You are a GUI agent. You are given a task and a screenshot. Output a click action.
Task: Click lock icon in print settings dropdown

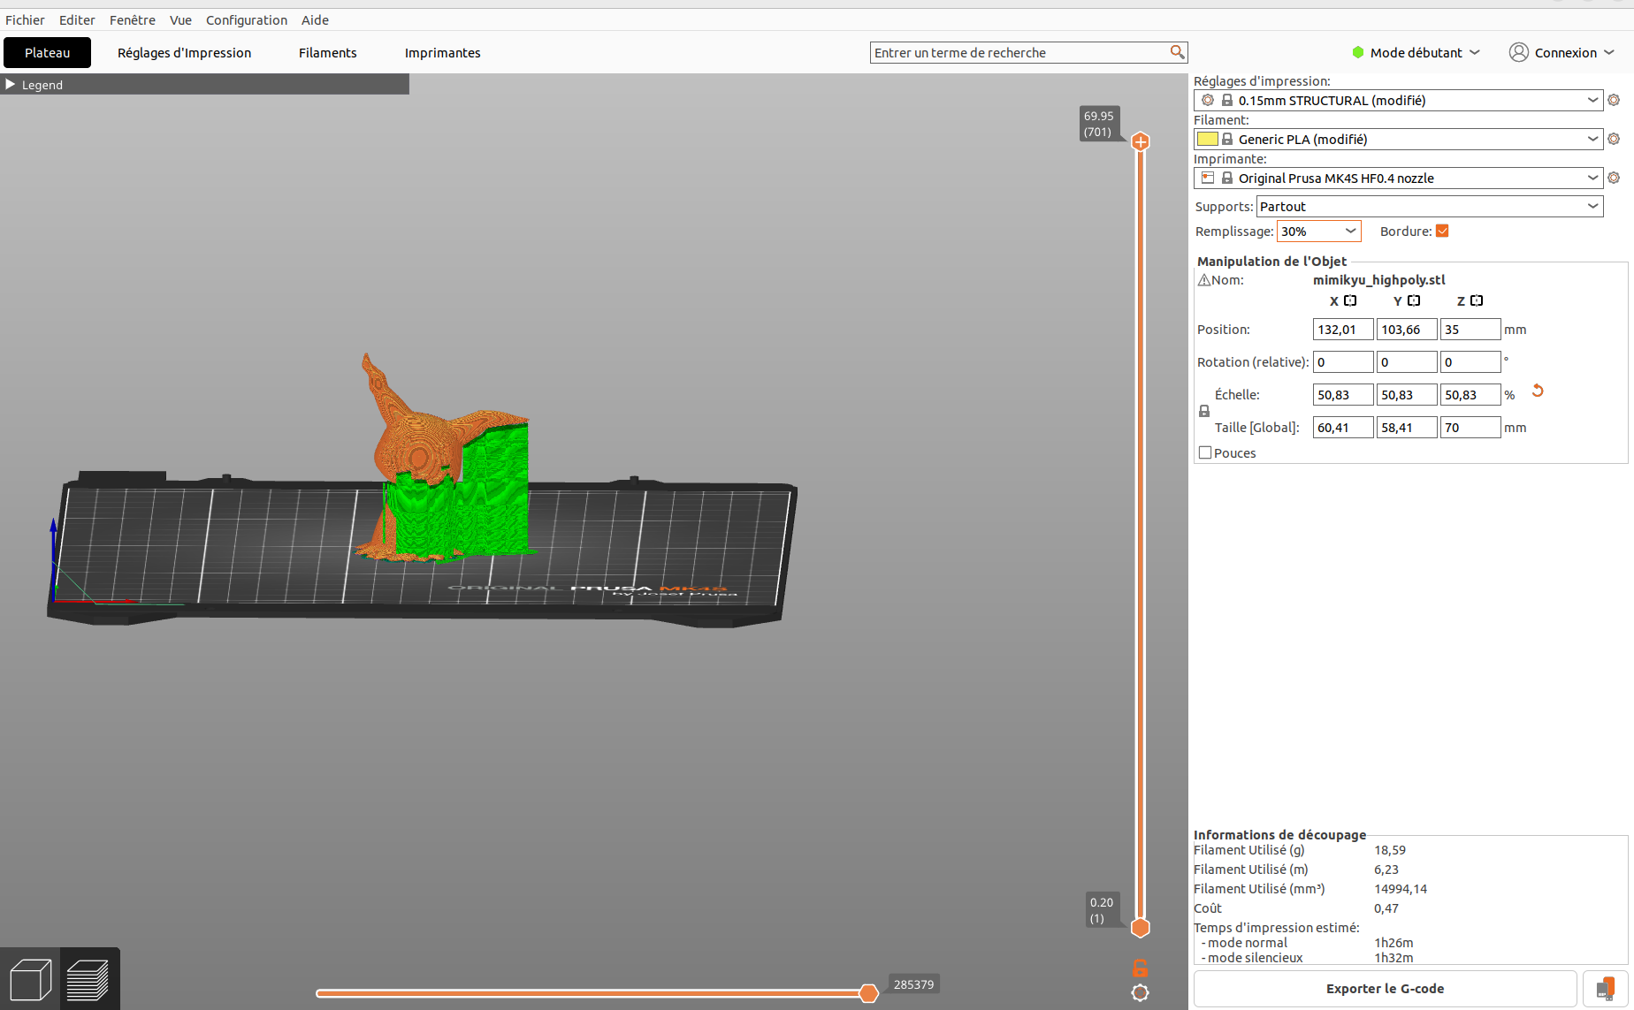click(x=1227, y=100)
